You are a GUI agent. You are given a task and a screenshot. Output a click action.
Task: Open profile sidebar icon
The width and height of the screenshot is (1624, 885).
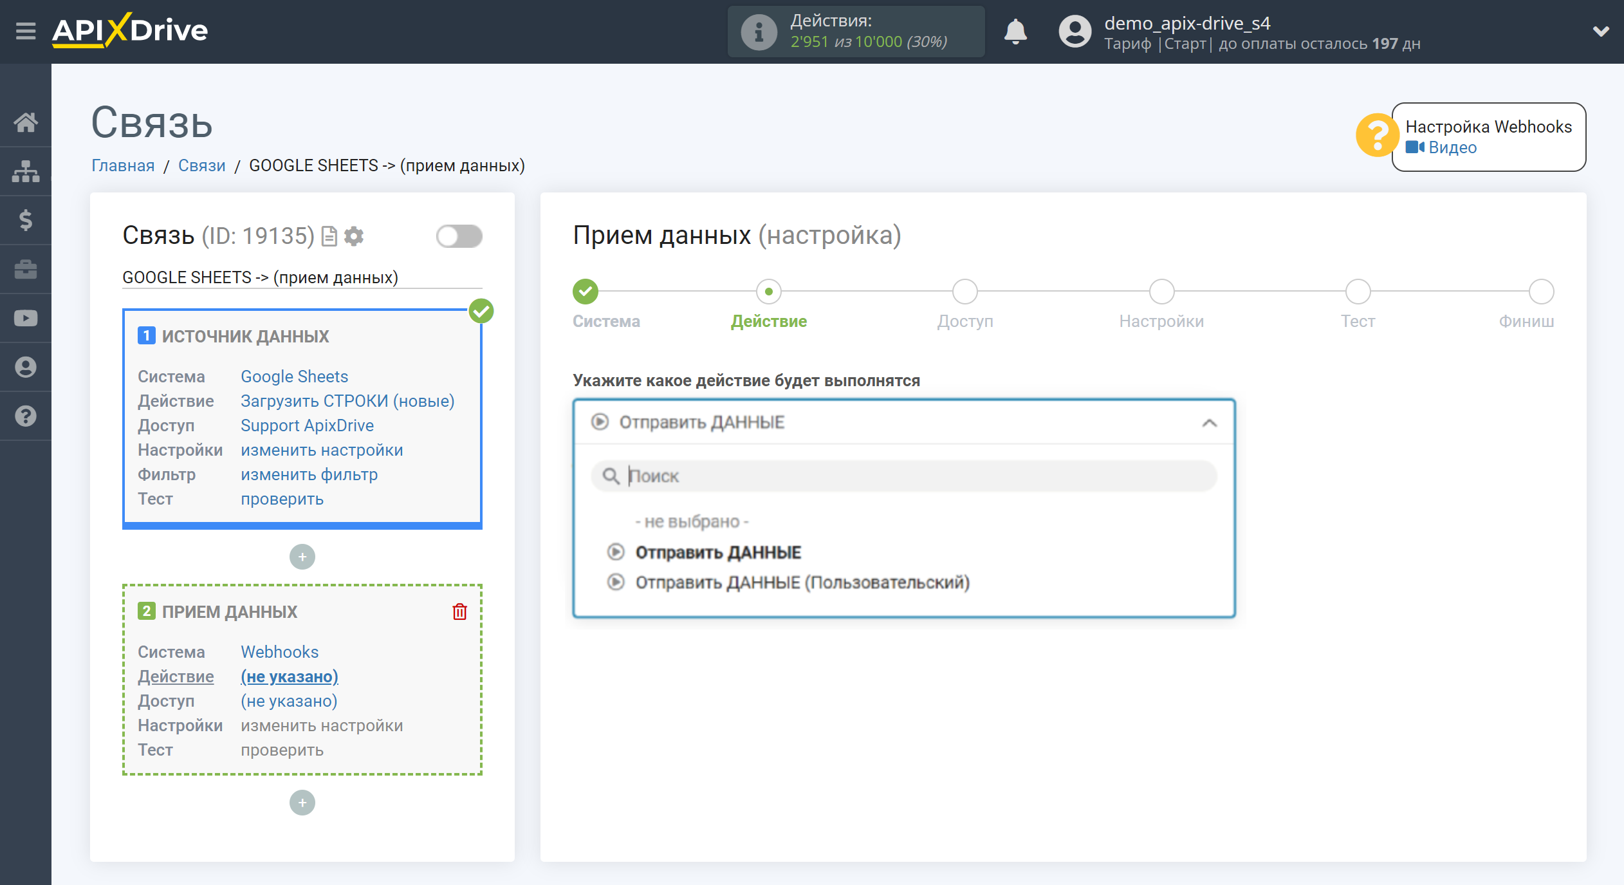pyautogui.click(x=26, y=367)
